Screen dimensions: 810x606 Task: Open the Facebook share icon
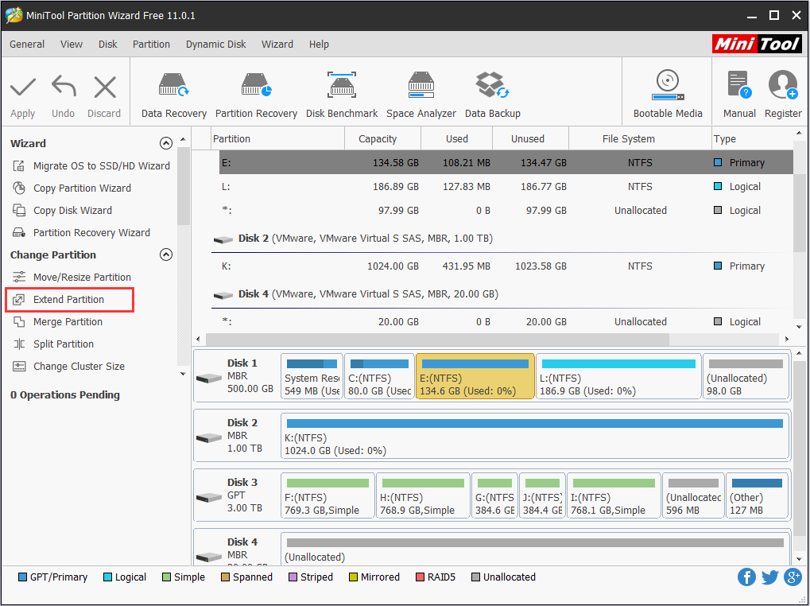[746, 577]
